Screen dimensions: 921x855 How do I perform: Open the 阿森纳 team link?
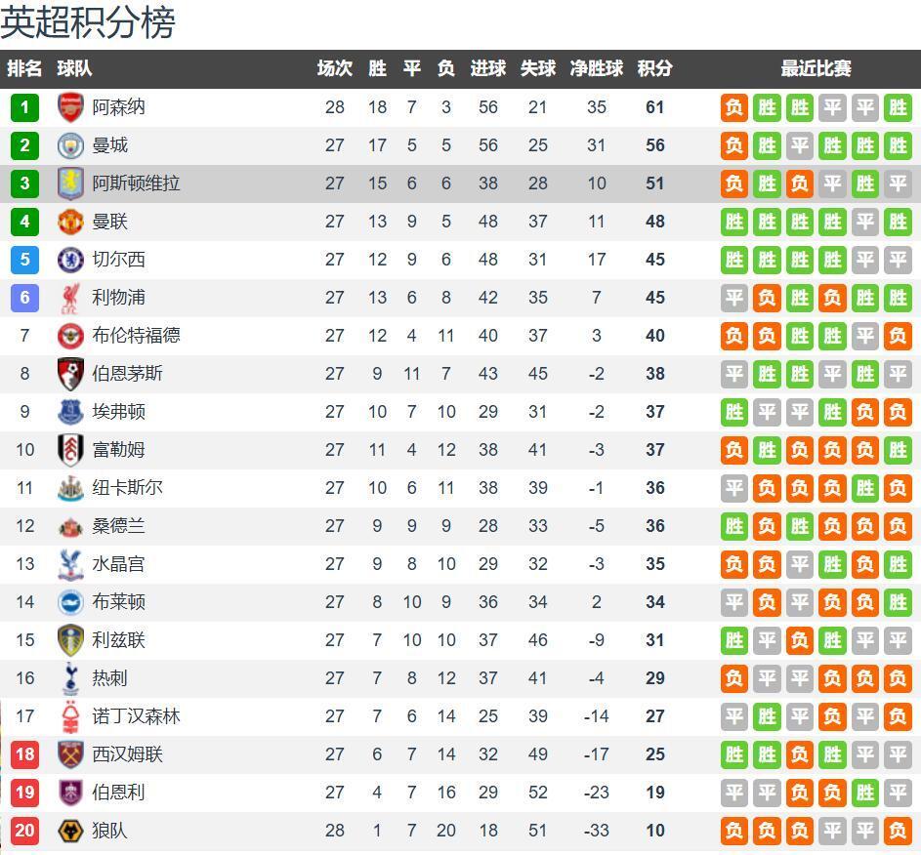tap(118, 107)
